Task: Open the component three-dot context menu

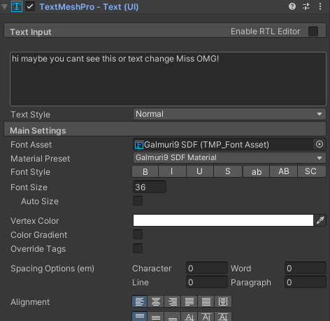Action: coord(320,6)
